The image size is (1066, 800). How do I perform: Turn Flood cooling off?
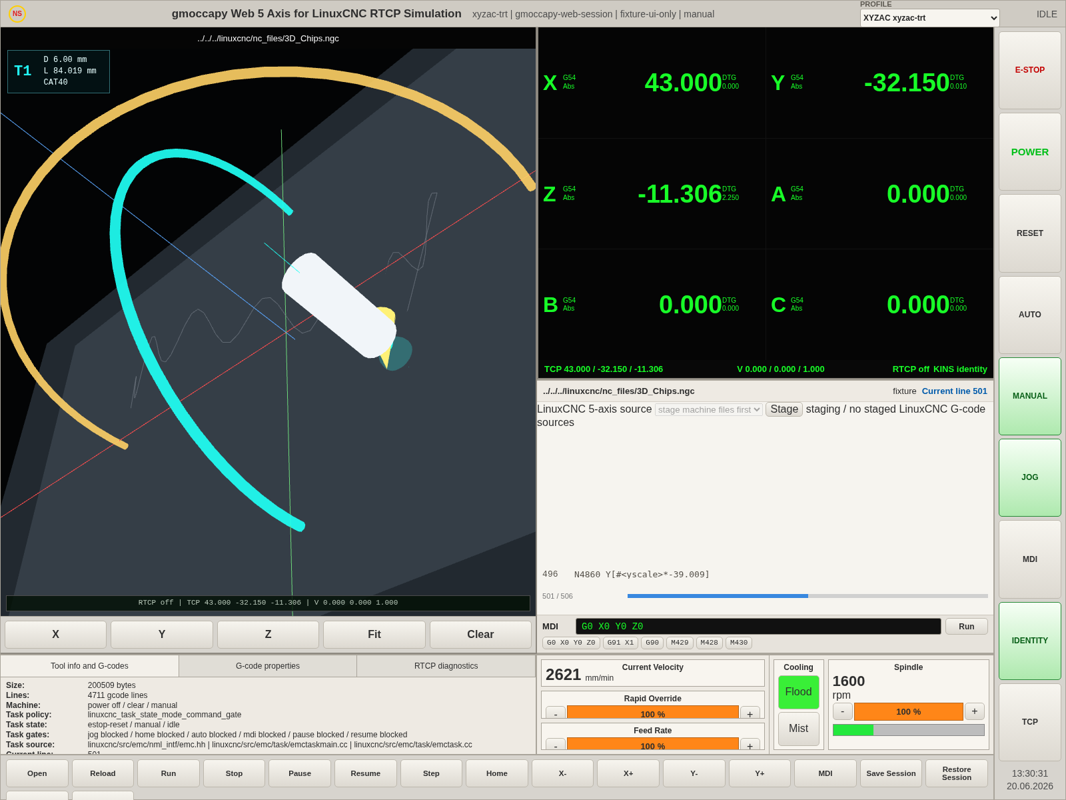pyautogui.click(x=798, y=692)
